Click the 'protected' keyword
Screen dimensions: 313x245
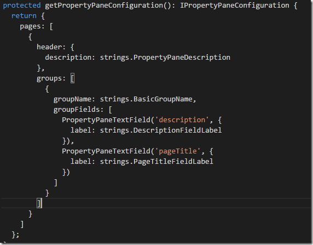click(x=22, y=5)
